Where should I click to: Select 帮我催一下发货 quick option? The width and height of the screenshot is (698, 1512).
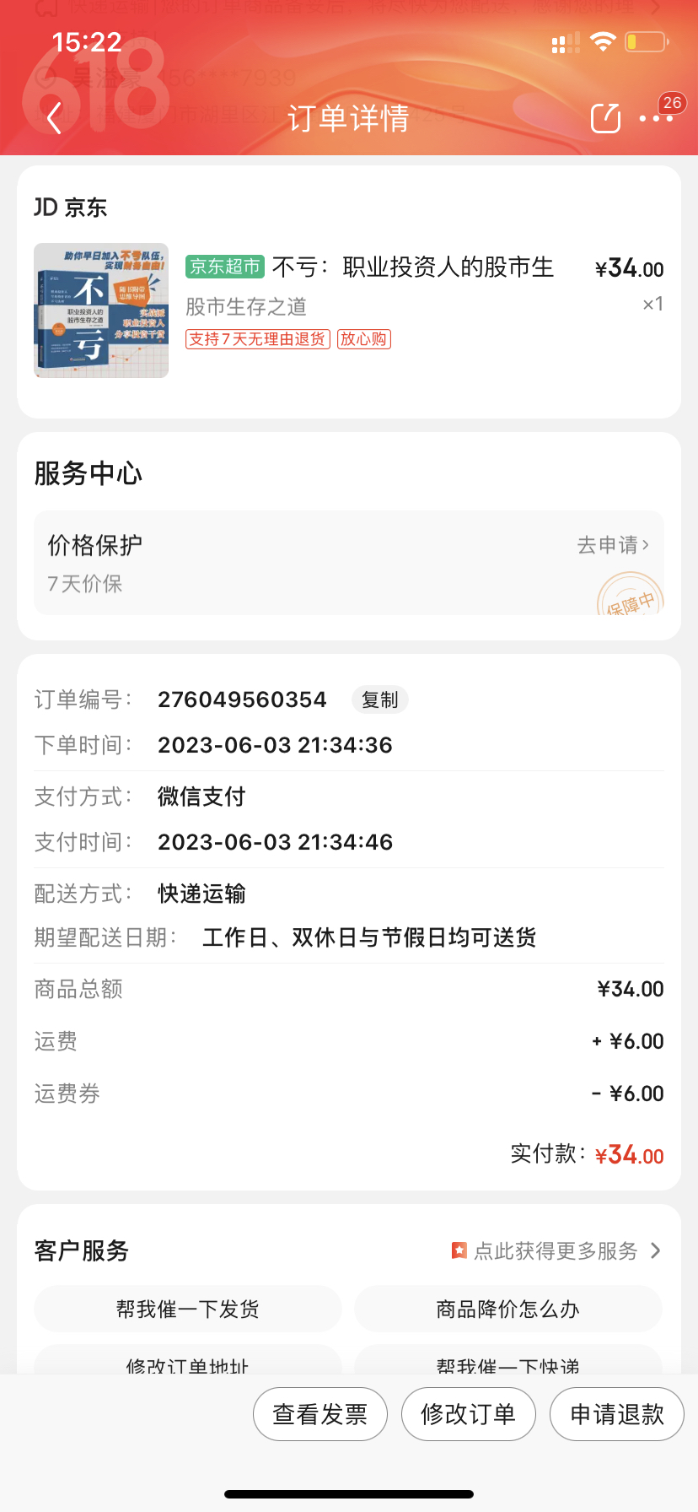click(x=188, y=1309)
